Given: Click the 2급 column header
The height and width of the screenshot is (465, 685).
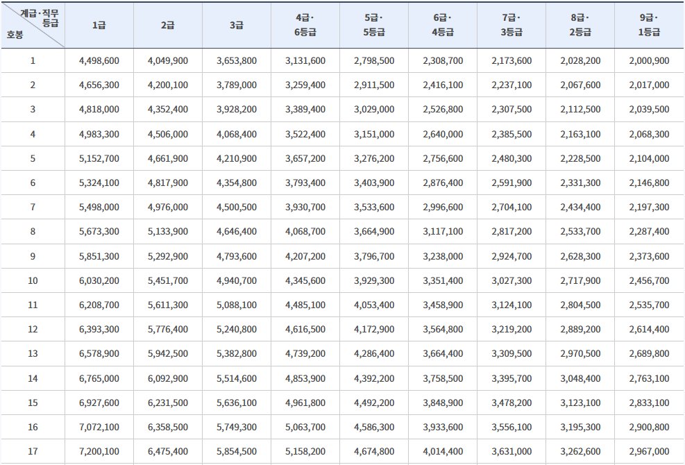Looking at the screenshot, I should pos(168,26).
